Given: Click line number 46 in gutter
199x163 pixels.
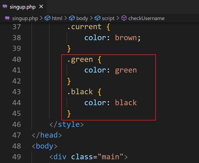Looking at the screenshot, I should tap(17, 124).
